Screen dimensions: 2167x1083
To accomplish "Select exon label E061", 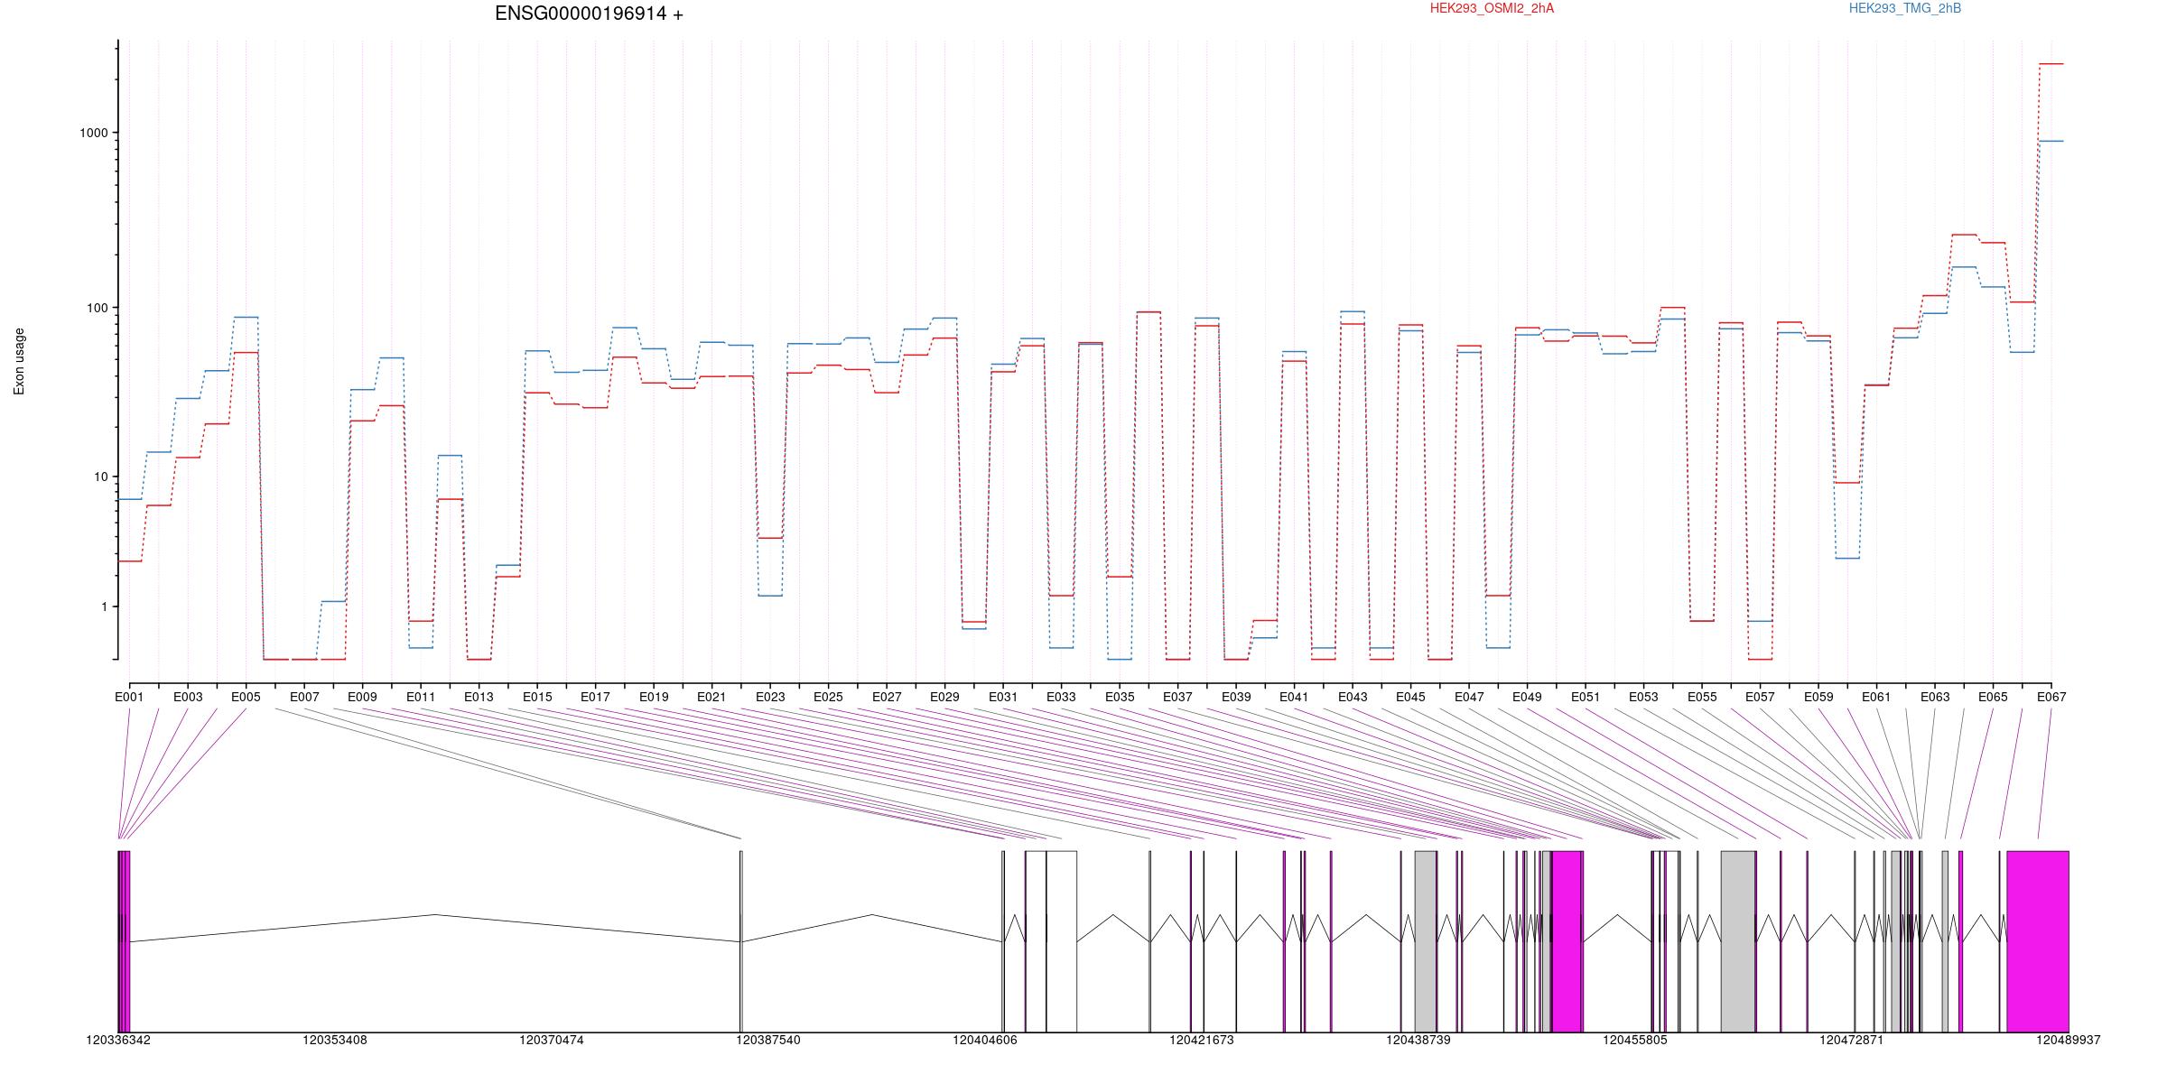I will [x=1876, y=697].
